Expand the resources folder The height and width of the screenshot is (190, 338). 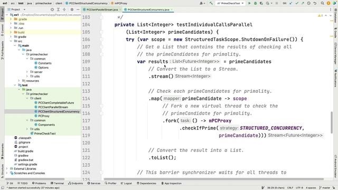[19, 81]
